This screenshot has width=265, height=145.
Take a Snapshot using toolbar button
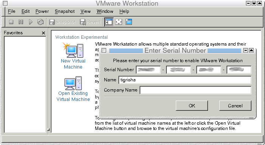tap(62, 22)
